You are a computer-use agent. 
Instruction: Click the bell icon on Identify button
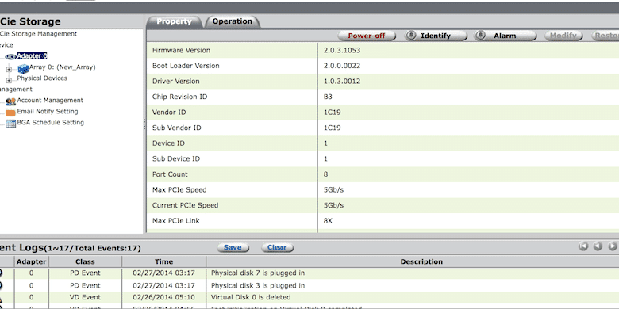pyautogui.click(x=411, y=36)
